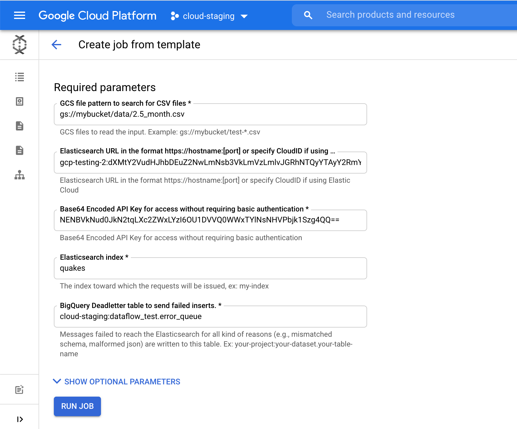Screen dimensions: 517x429
Task: Open the hierarchy tree icon in sidebar
Action: point(20,175)
